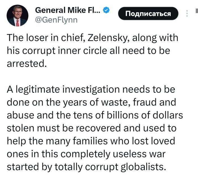Click the blue verified badge
This screenshot has width=198, height=184.
(106, 11)
